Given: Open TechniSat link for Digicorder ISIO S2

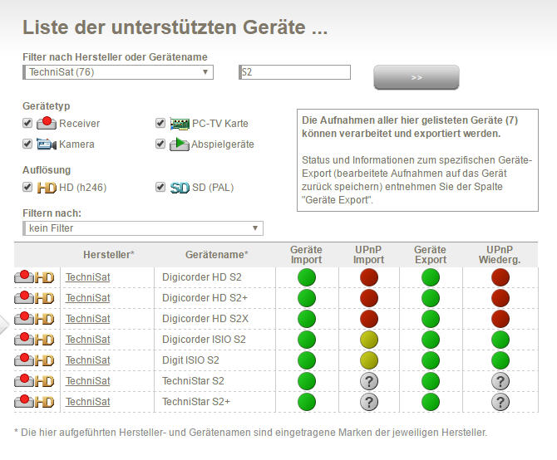Looking at the screenshot, I should click(x=88, y=339).
